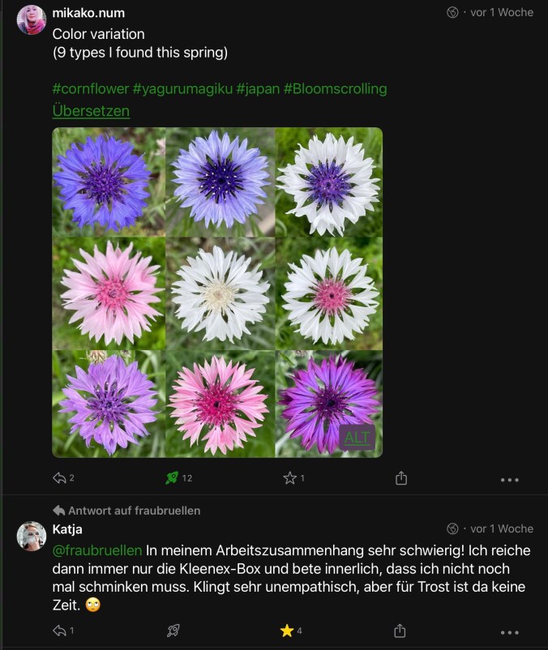Favorite the cornflower post with the star

289,478
